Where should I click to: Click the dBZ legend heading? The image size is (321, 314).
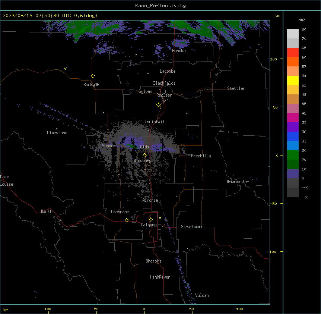[x=302, y=20]
